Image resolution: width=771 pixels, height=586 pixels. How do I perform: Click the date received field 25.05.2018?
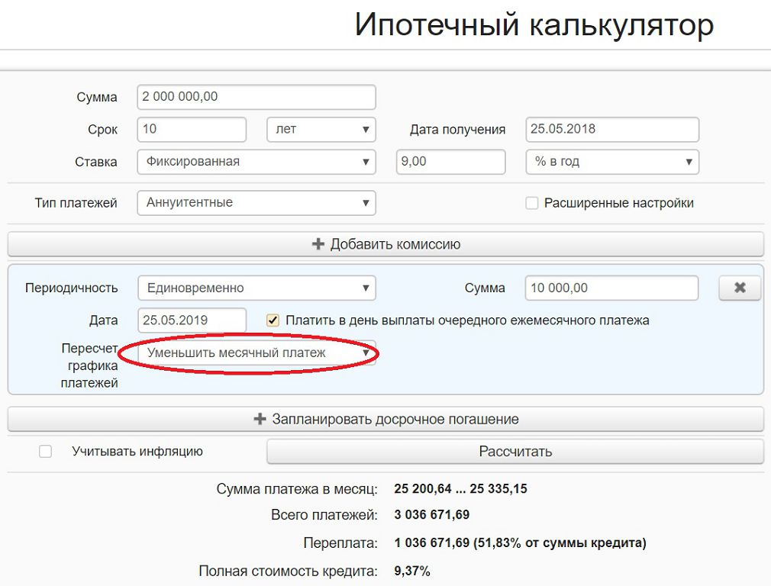pyautogui.click(x=612, y=129)
